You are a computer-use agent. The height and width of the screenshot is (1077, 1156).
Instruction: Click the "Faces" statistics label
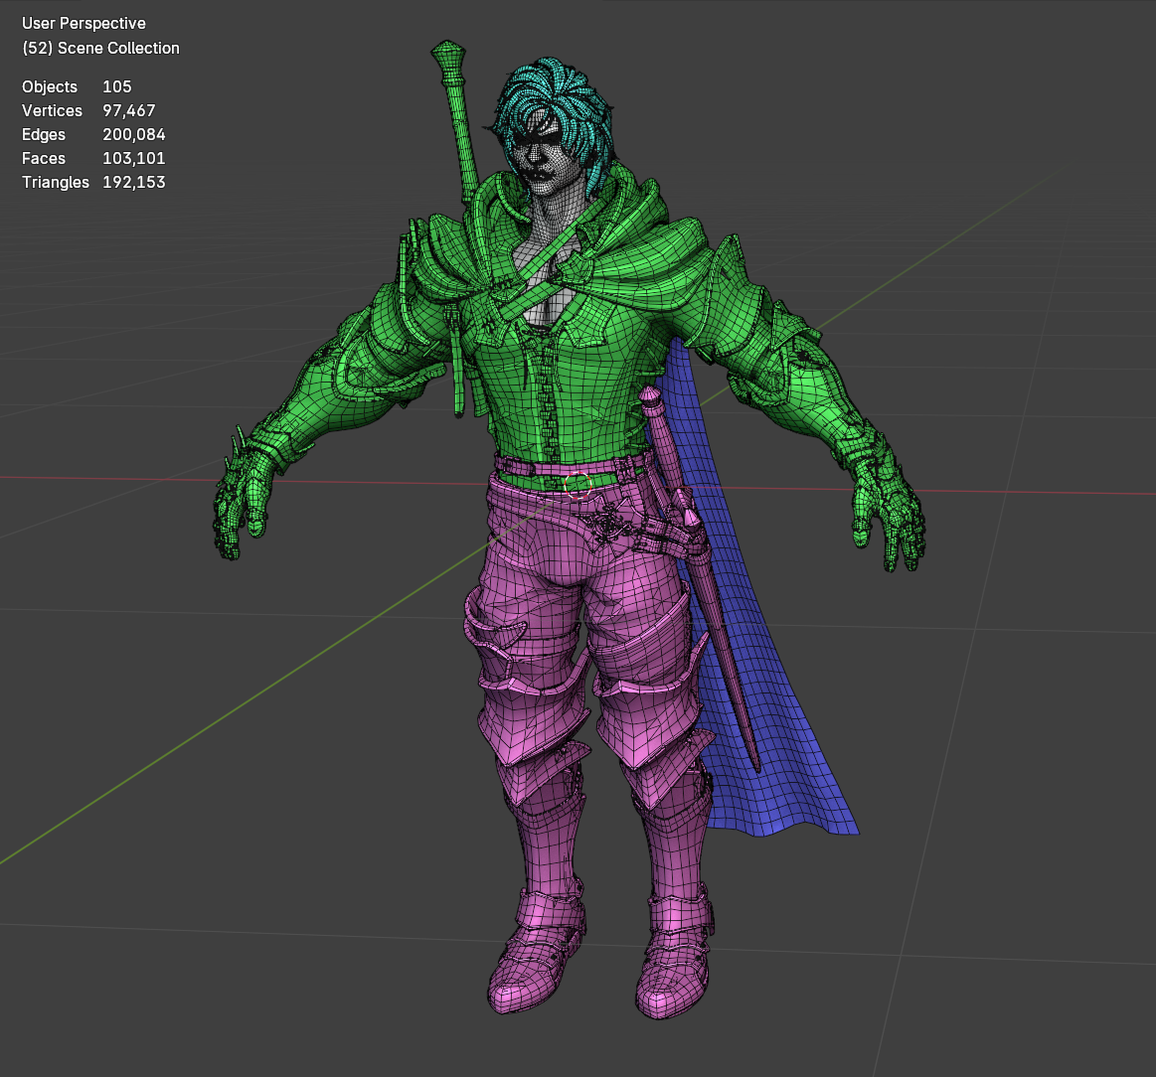[x=44, y=159]
